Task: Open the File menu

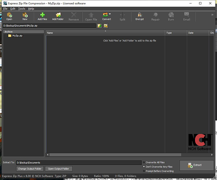Action: pyautogui.click(x=5, y=9)
